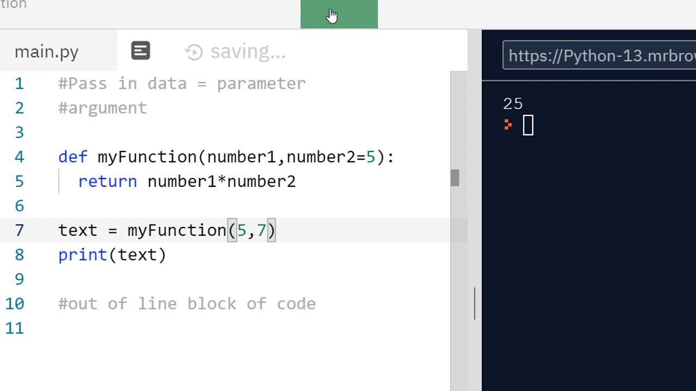This screenshot has height=391, width=696.
Task: Click the "return" keyword on line 5
Action: coord(107,181)
